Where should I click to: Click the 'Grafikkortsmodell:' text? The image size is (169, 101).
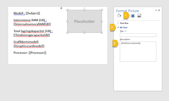(x=26, y=42)
